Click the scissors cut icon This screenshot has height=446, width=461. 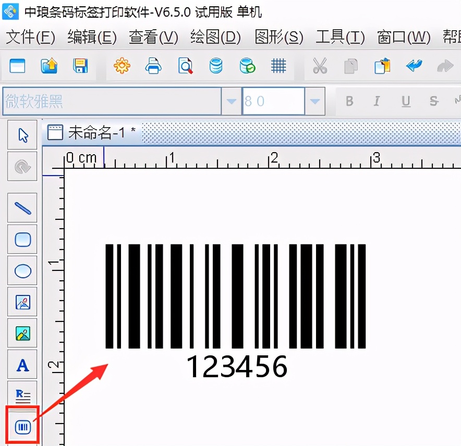(320, 66)
